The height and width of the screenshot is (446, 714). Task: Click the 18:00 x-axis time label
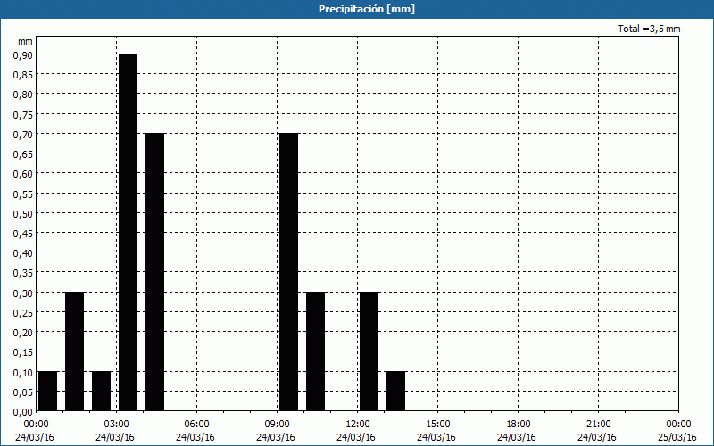[x=519, y=425]
